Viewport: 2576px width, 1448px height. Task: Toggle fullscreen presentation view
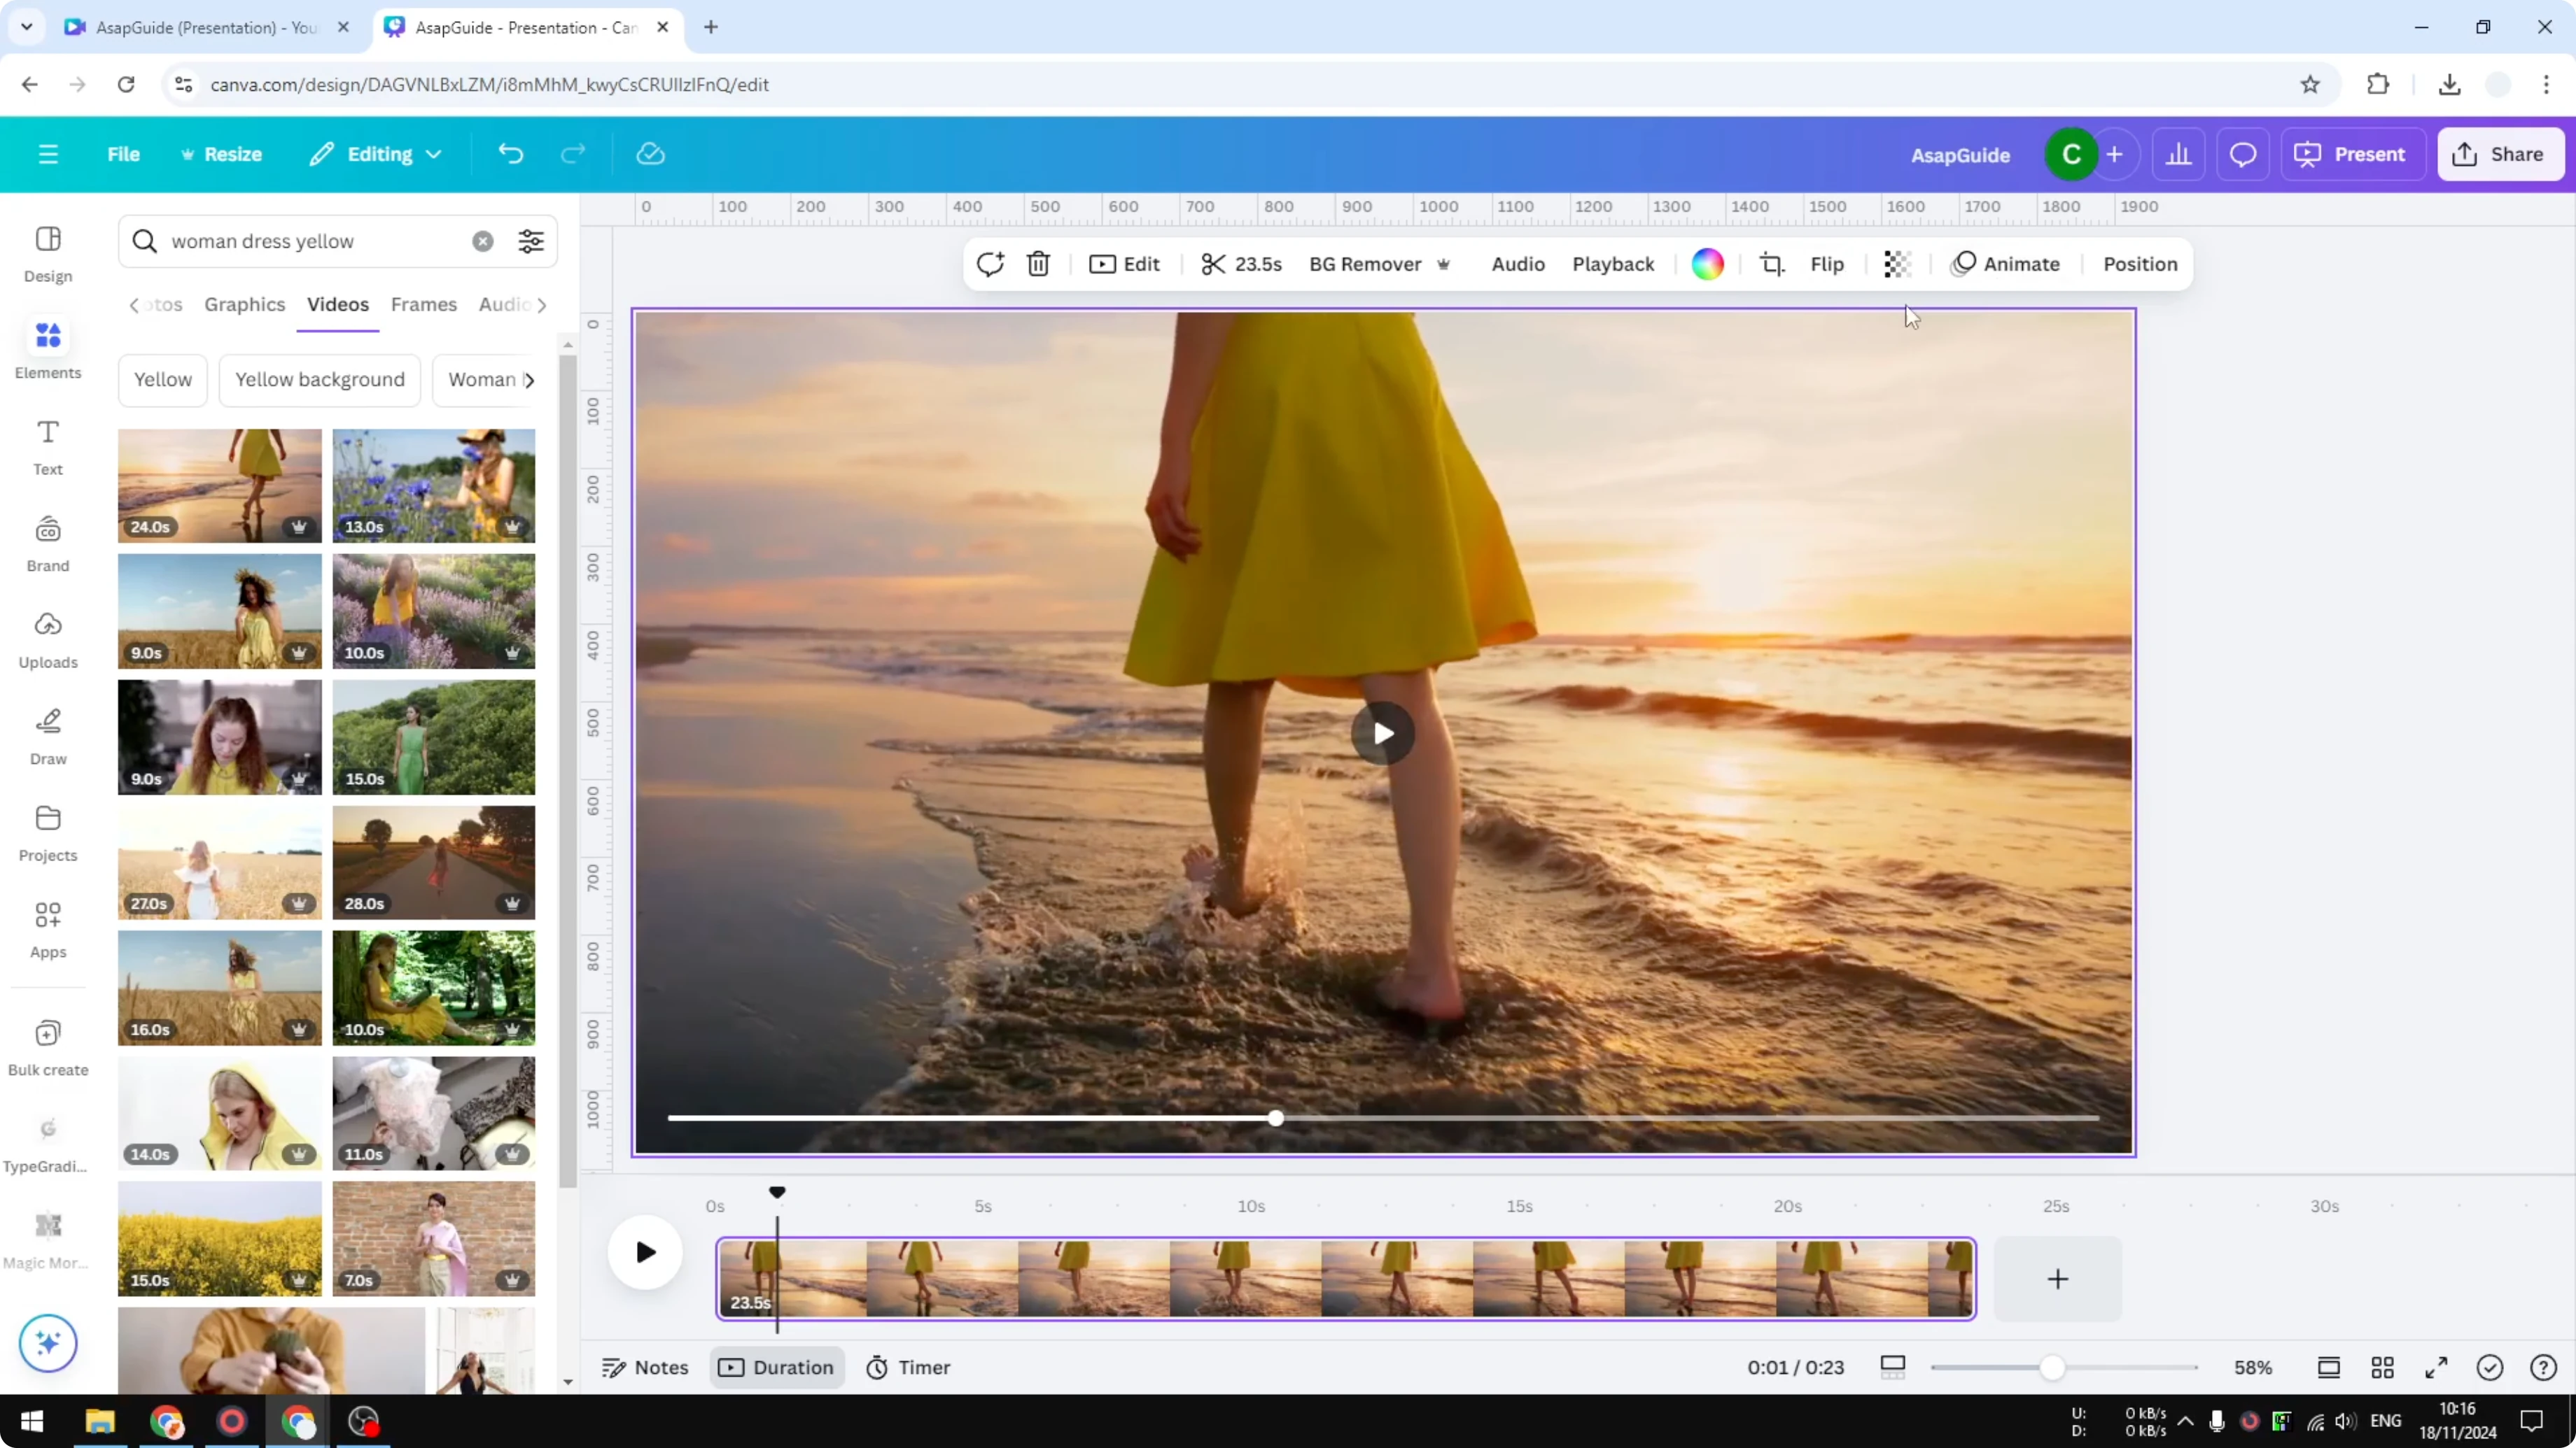pyautogui.click(x=2436, y=1367)
